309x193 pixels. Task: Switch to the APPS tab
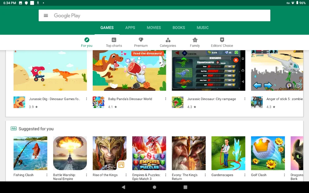tap(130, 27)
